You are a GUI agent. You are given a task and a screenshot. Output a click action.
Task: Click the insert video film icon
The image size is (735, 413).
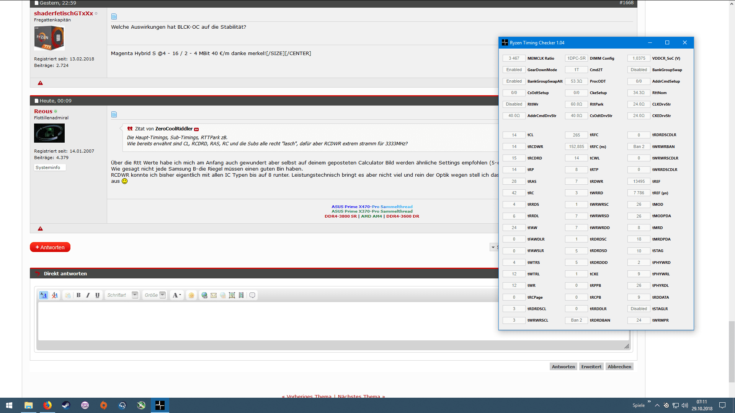[x=241, y=295]
